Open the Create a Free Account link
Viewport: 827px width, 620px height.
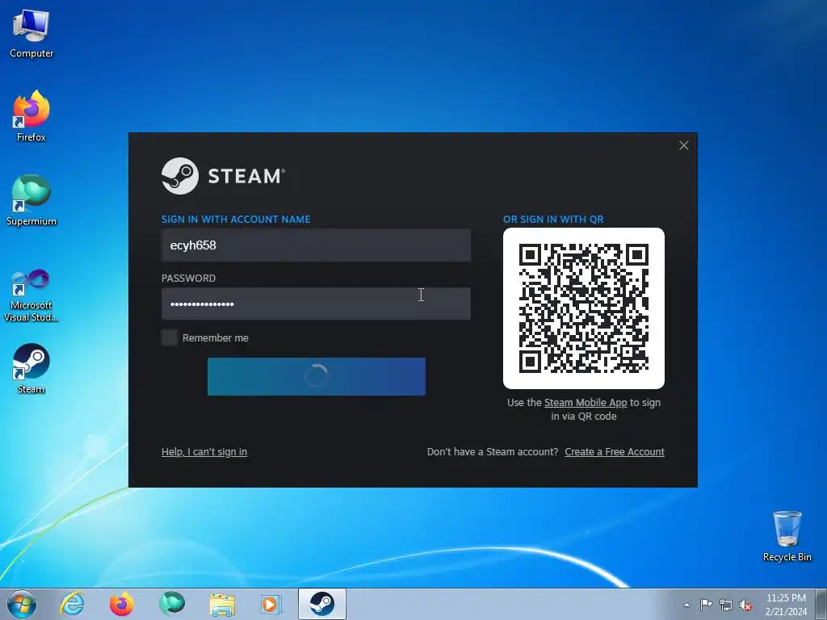615,452
